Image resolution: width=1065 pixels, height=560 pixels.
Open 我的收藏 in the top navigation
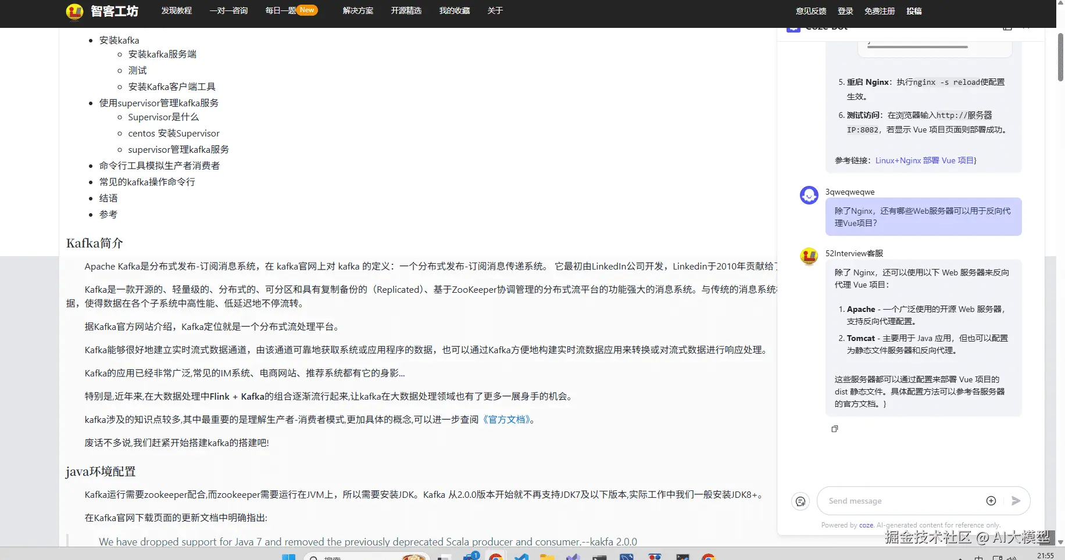(455, 11)
